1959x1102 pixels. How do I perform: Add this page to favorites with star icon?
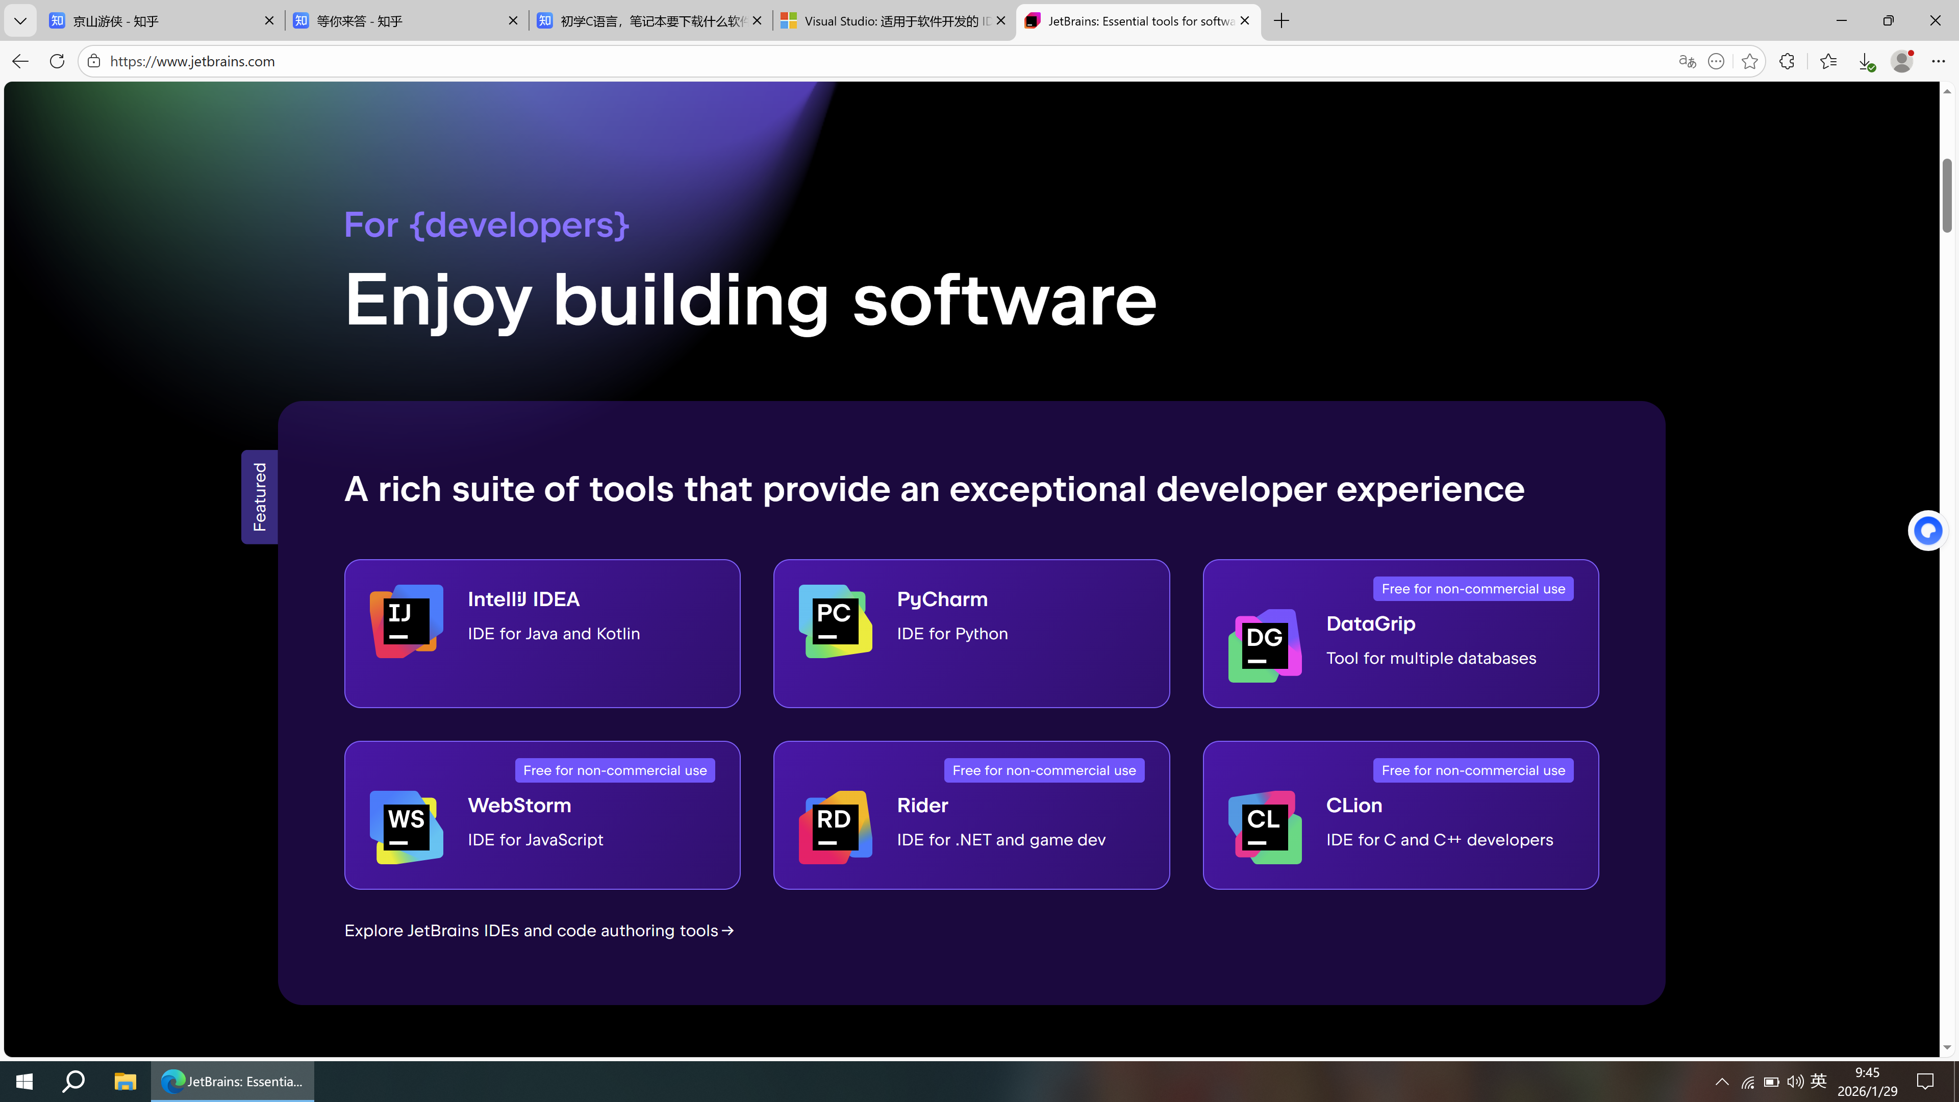[x=1750, y=61]
